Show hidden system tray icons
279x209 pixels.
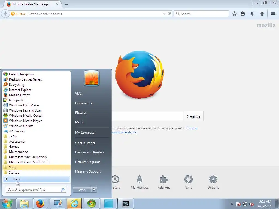point(232,204)
